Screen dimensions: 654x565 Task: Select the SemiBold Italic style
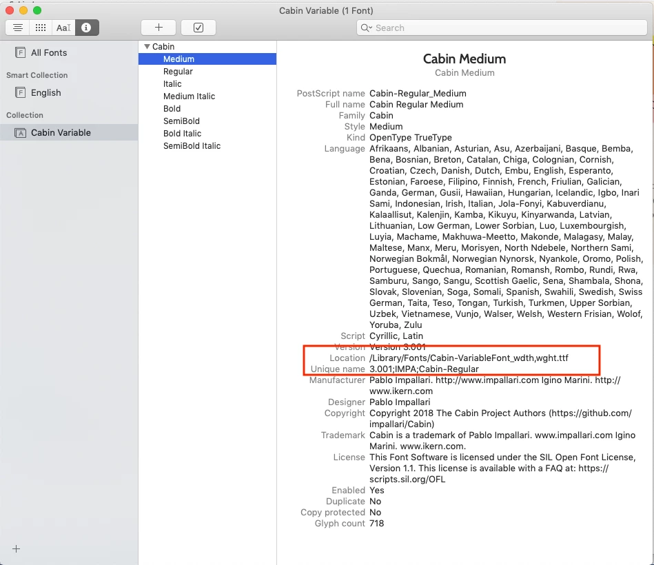tap(207, 146)
